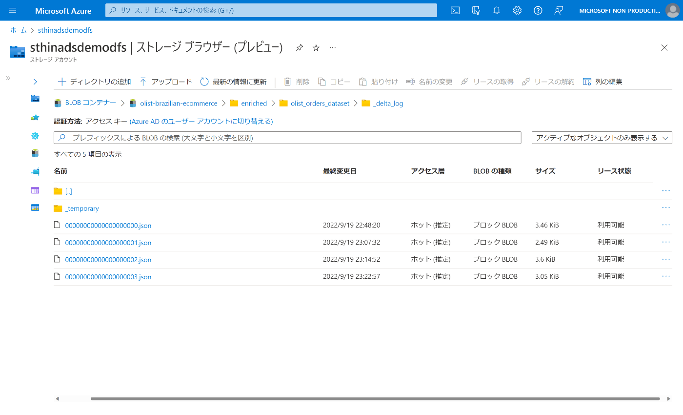
Task: Click the Microsoft Azure logo text
Action: click(63, 10)
